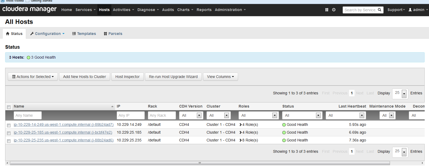Open bottom Display entries count dropdown
Viewport: 429px width, 167px height.
pos(400,152)
